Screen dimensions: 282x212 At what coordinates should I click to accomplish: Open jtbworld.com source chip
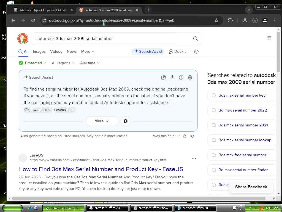pos(37,110)
